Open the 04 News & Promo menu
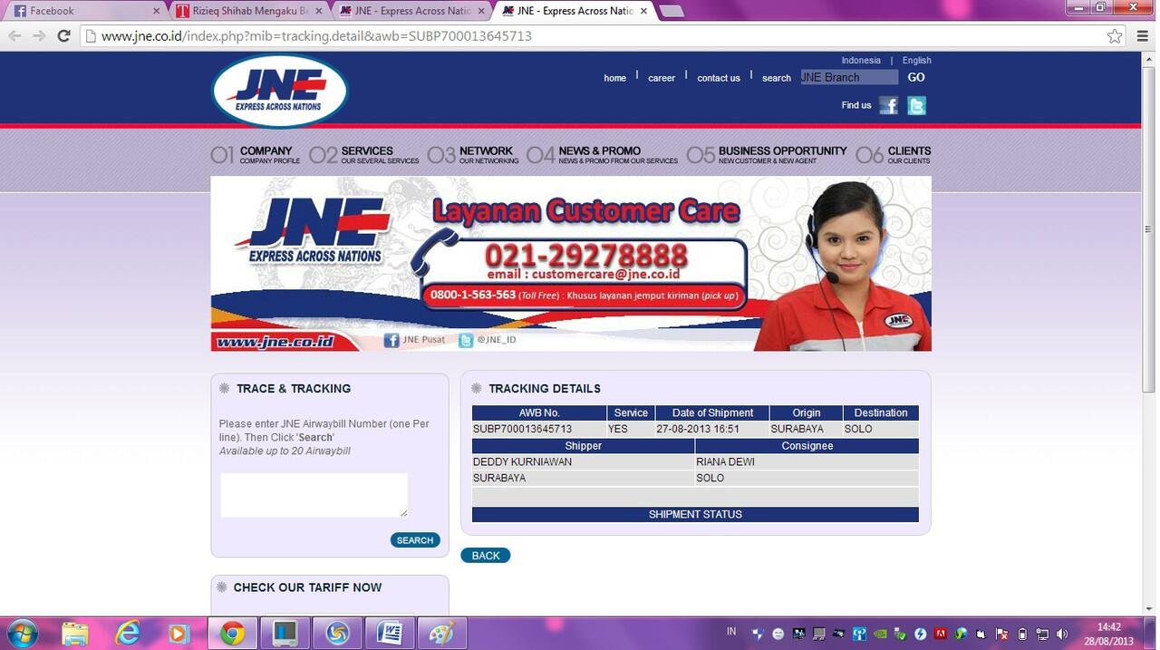Screen dimensions: 1160x650 [603, 155]
